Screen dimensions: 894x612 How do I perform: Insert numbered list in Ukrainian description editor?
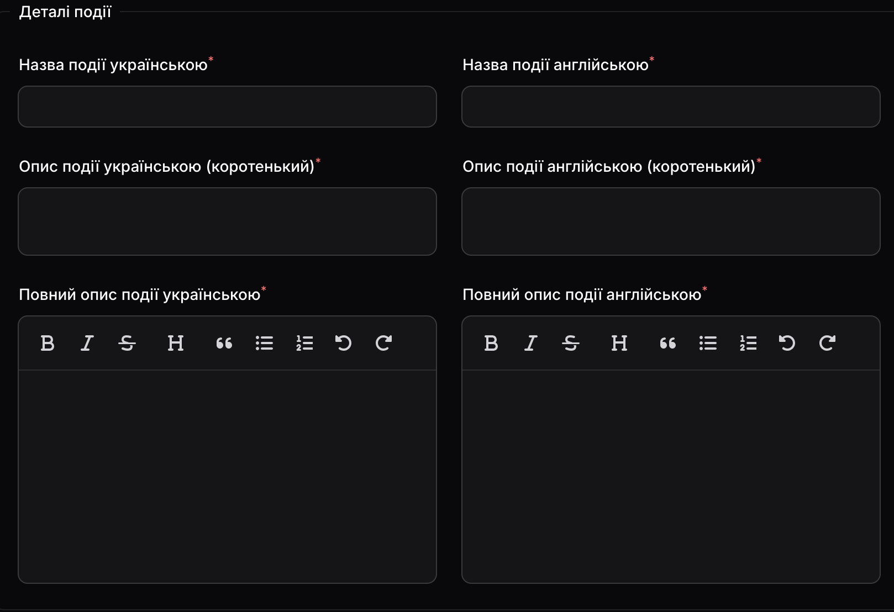point(304,343)
